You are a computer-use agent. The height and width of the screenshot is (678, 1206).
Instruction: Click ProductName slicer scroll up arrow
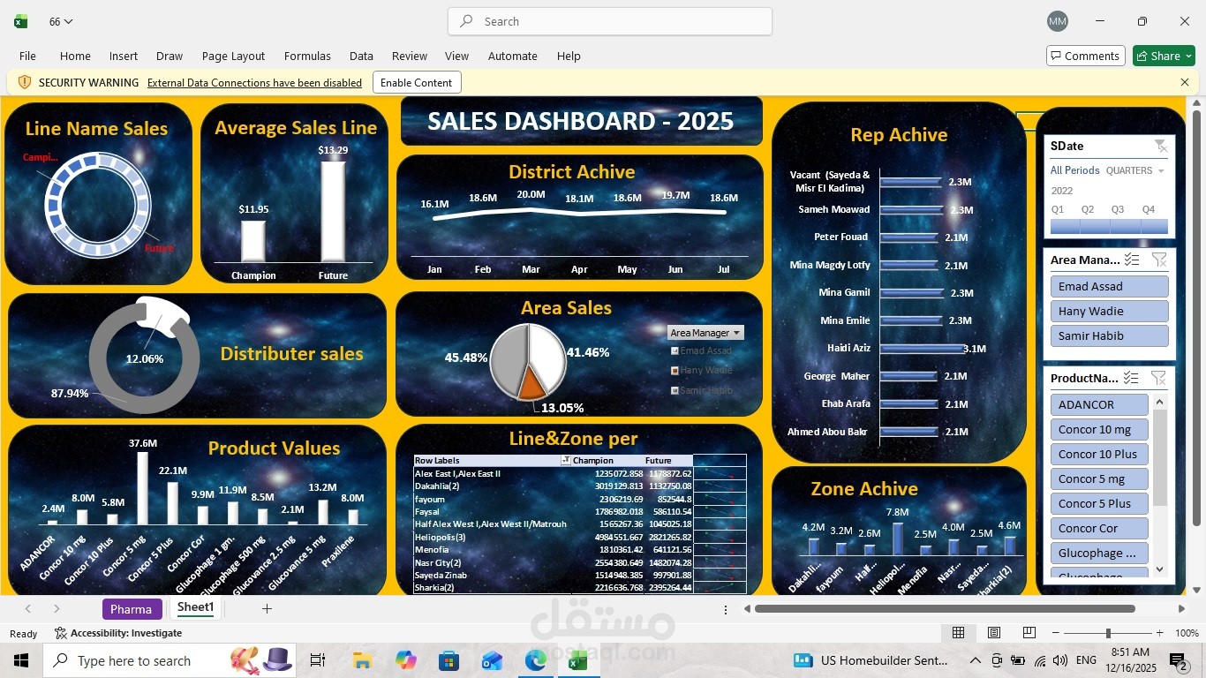(x=1160, y=402)
